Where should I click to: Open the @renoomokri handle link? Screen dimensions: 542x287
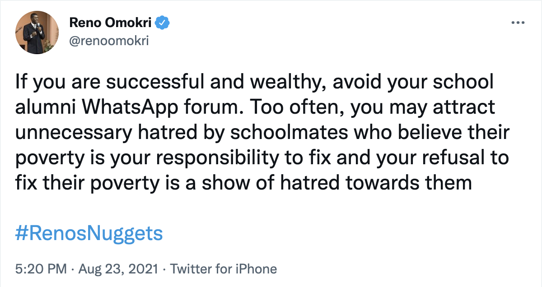[x=109, y=41]
